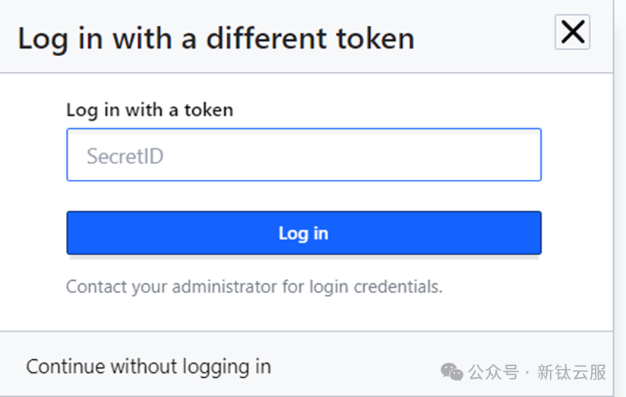The height and width of the screenshot is (397, 626).
Task: Skip authentication via Continue without logging in
Action: click(x=148, y=367)
